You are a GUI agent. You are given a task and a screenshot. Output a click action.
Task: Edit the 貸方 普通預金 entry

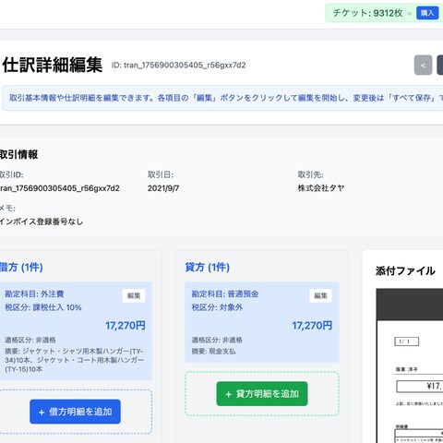coord(320,295)
